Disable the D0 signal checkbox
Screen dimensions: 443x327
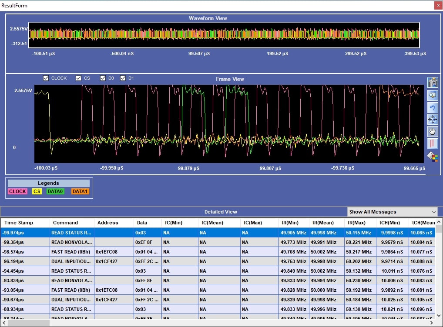coord(103,78)
